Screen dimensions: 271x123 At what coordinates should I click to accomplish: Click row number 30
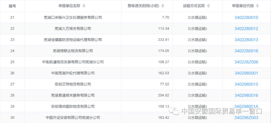12,118
